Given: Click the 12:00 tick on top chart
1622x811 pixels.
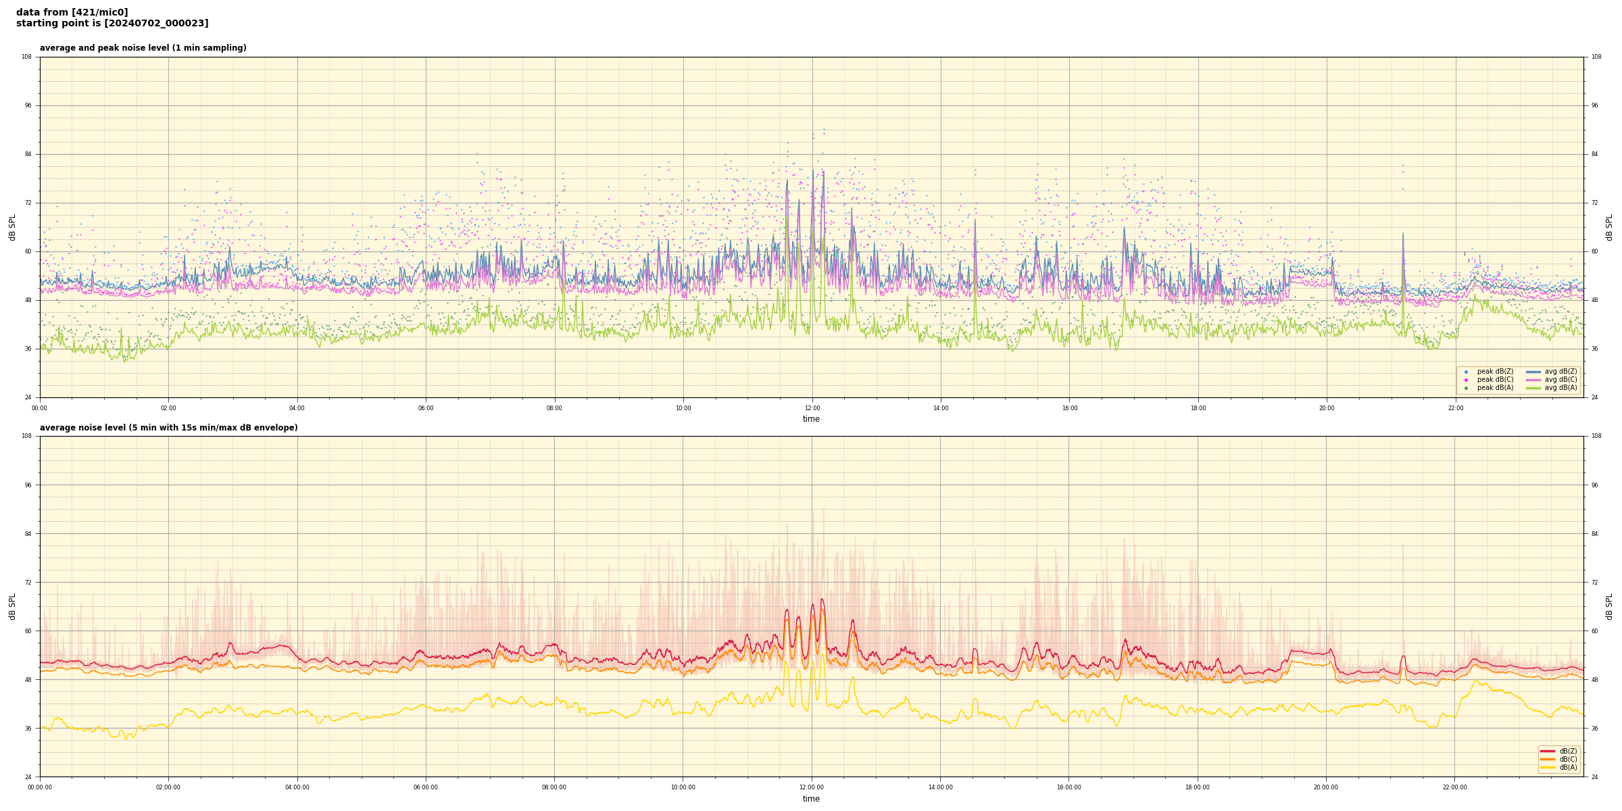Looking at the screenshot, I should pos(812,408).
